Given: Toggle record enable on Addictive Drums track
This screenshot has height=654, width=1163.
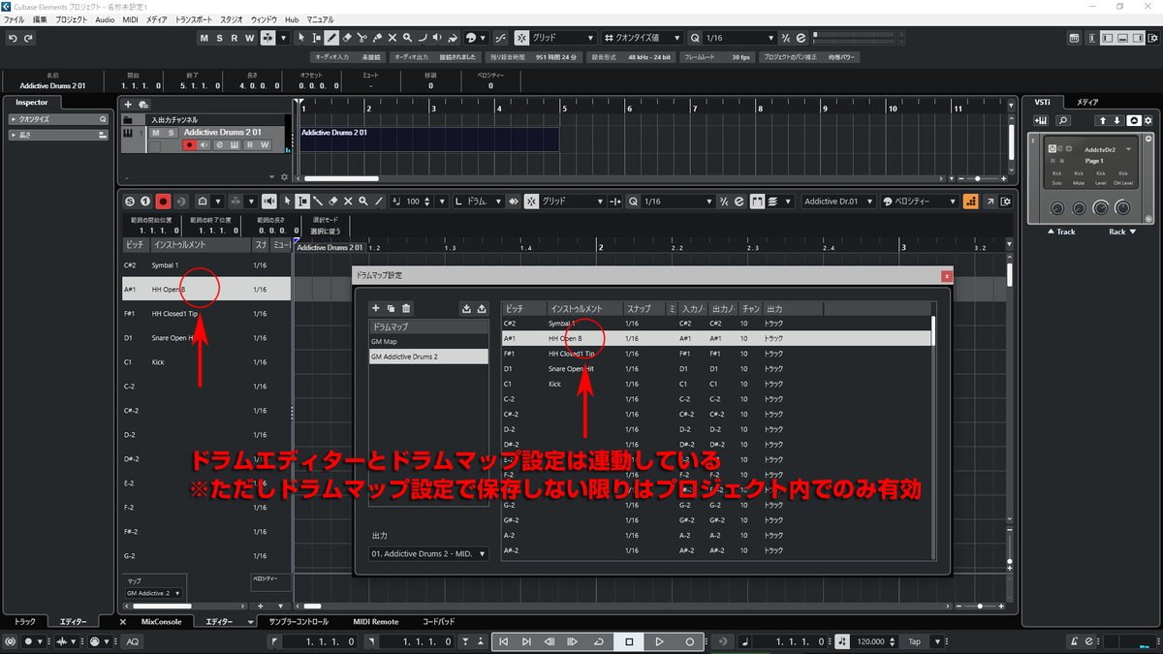Looking at the screenshot, I should tap(190, 145).
